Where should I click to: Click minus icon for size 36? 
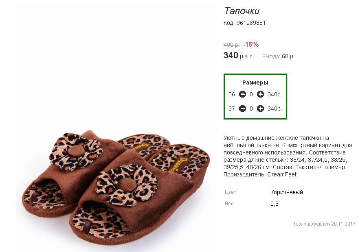[242, 94]
